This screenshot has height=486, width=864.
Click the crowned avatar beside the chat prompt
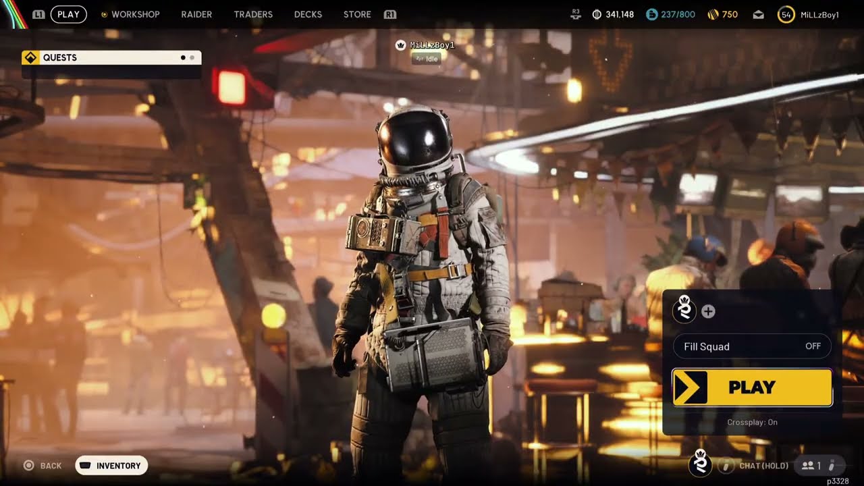click(x=699, y=464)
